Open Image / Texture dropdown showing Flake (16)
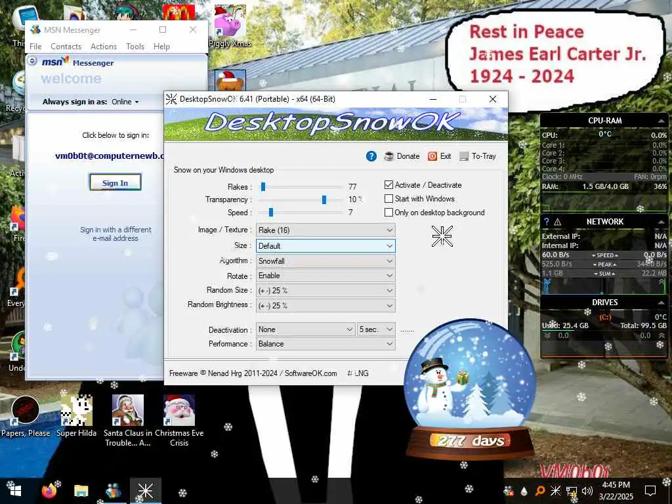The height and width of the screenshot is (504, 672). (x=325, y=230)
